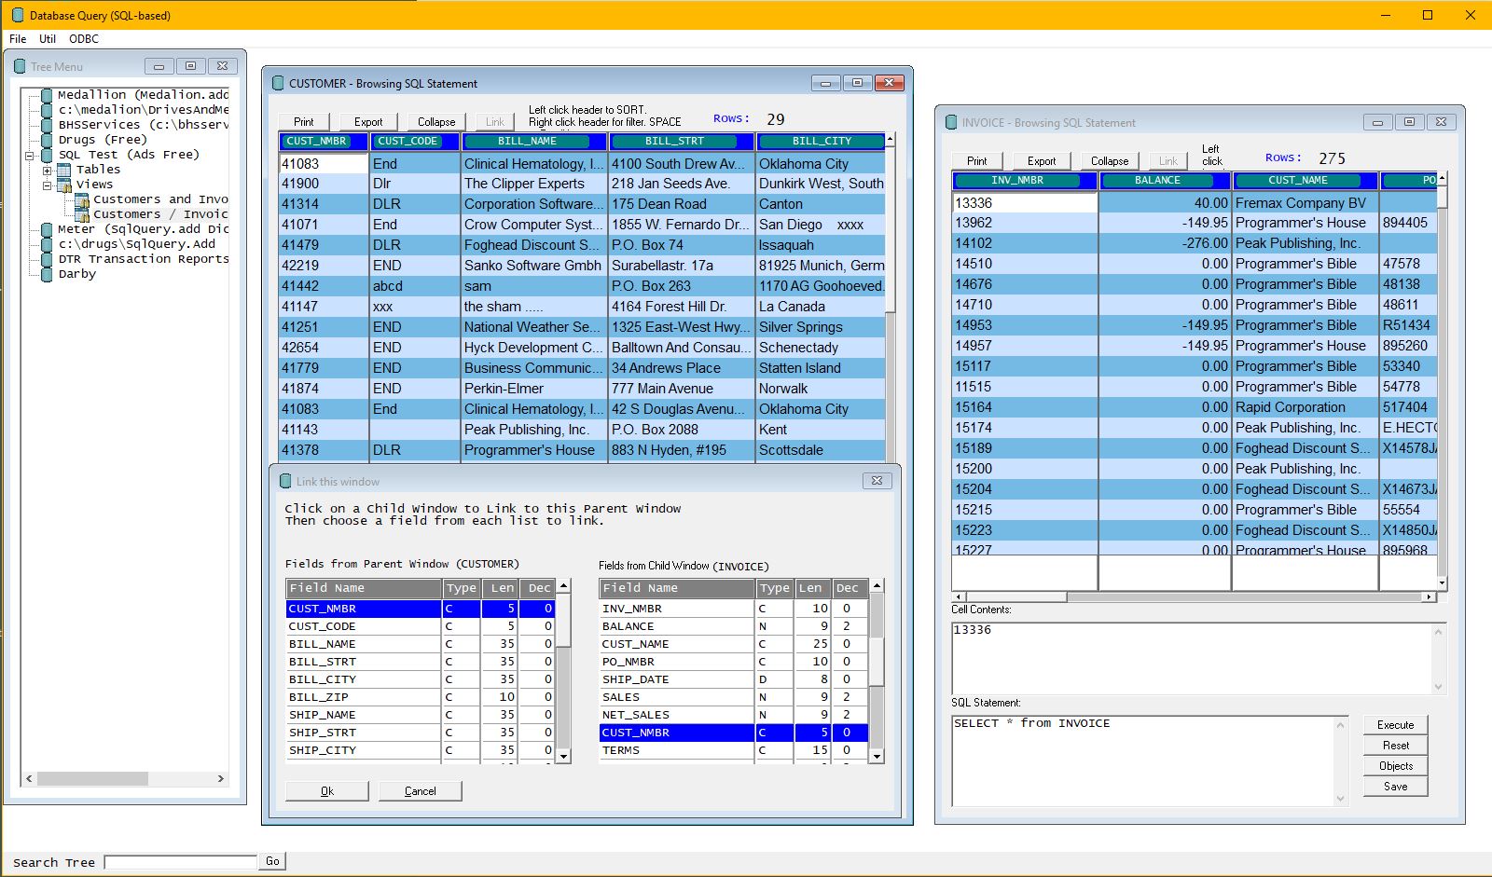Execute the SQL statement
This screenshot has width=1492, height=877.
point(1394,724)
